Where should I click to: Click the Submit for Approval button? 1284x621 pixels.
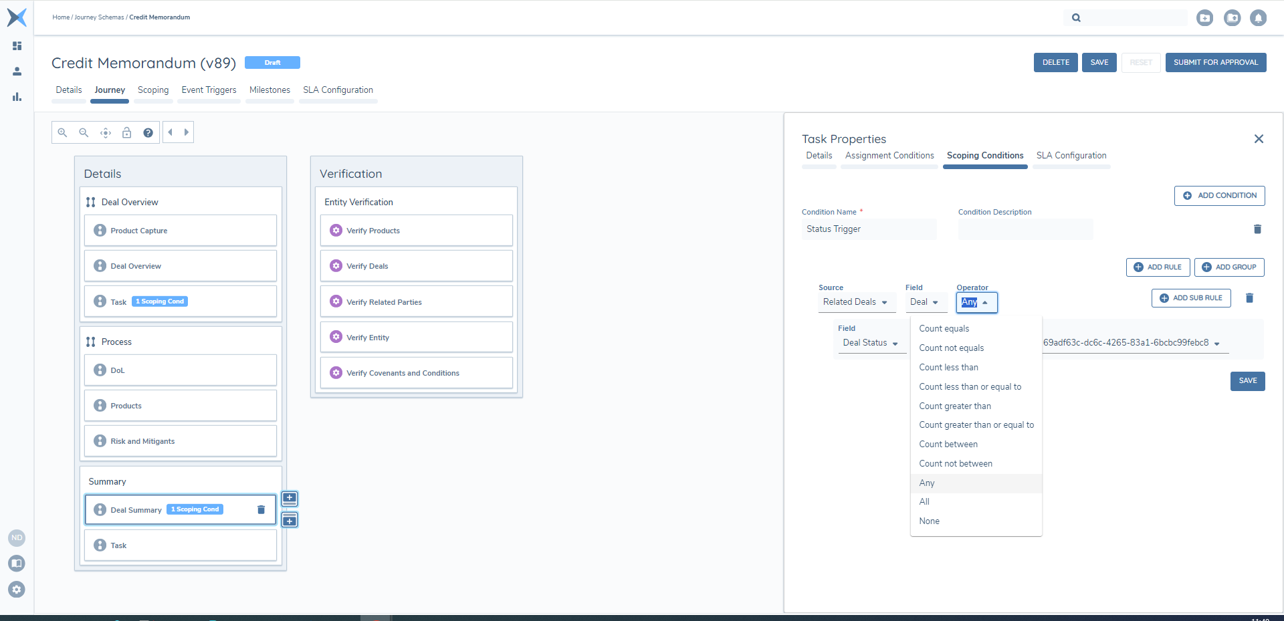(1215, 62)
